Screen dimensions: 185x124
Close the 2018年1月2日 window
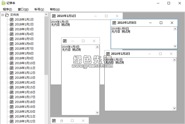pos(171,54)
